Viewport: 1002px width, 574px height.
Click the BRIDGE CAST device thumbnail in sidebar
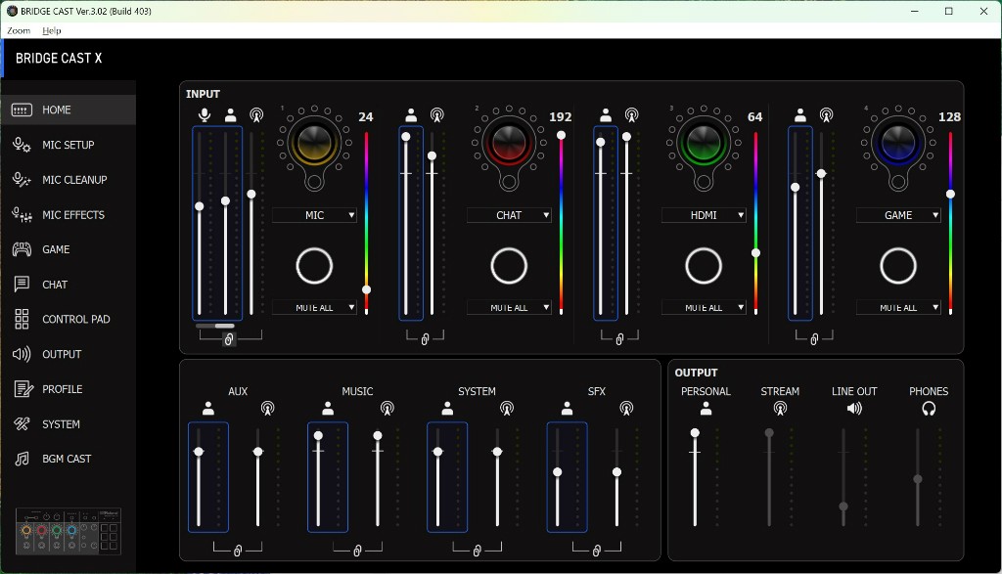(x=68, y=532)
